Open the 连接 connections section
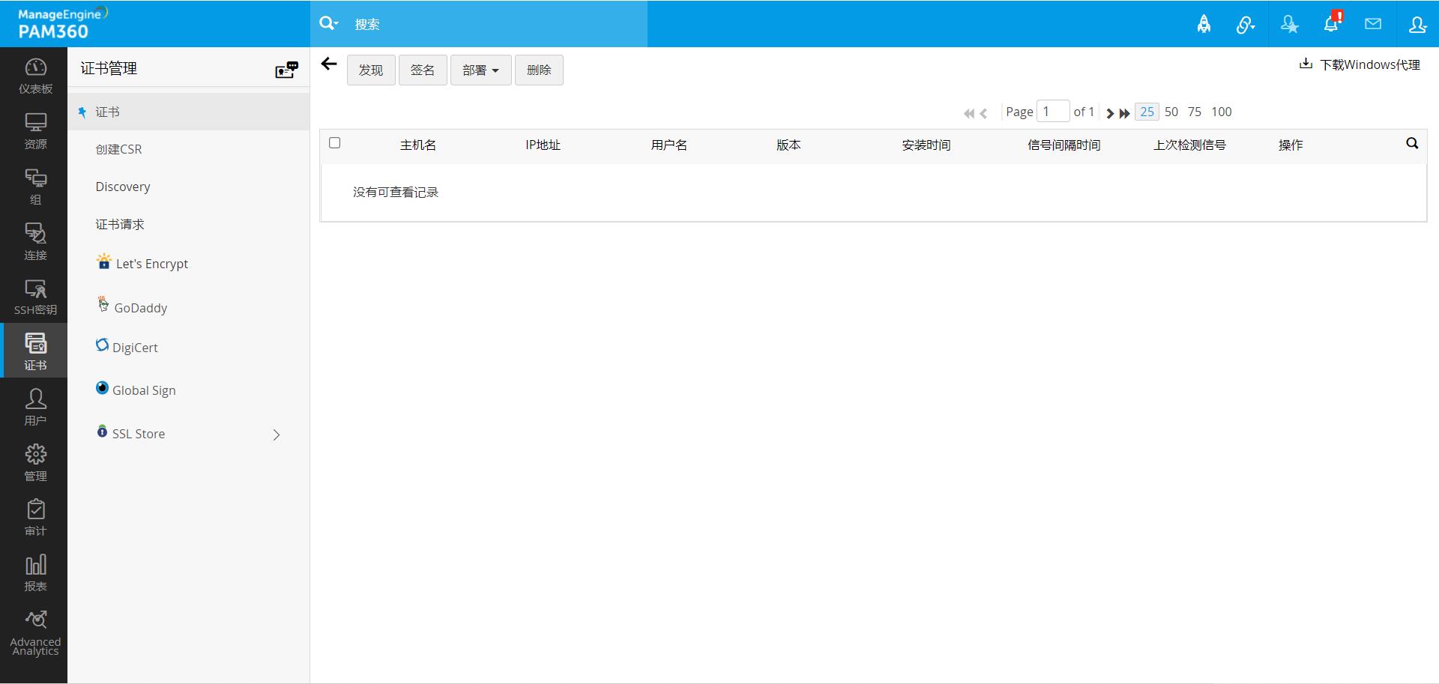Image resolution: width=1439 pixels, height=684 pixels. (35, 242)
